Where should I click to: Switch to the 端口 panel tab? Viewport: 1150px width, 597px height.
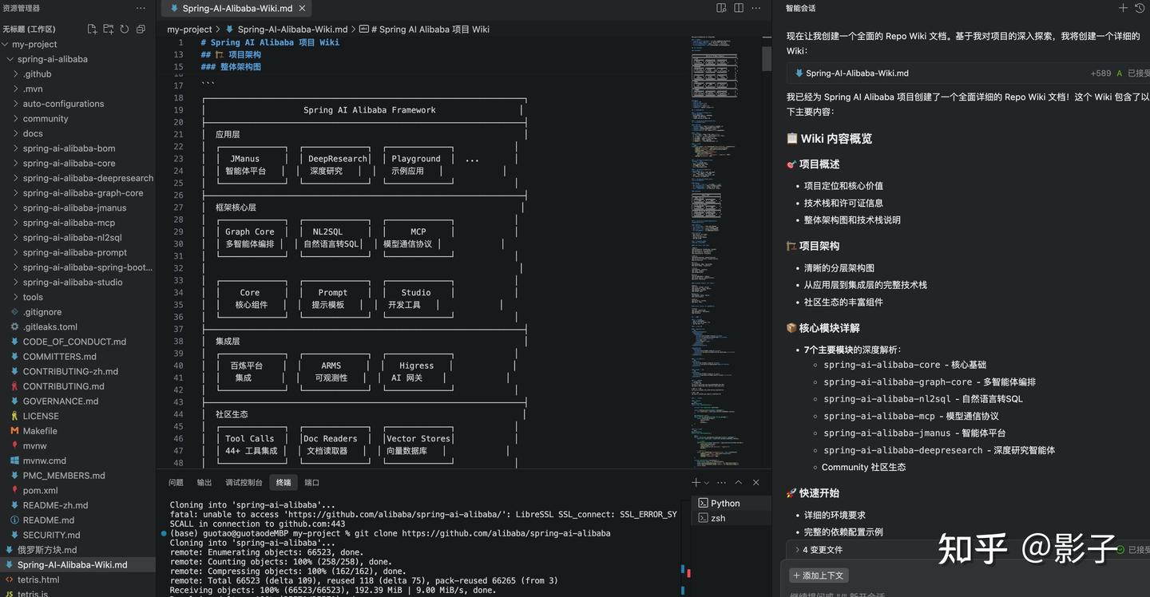(x=311, y=482)
